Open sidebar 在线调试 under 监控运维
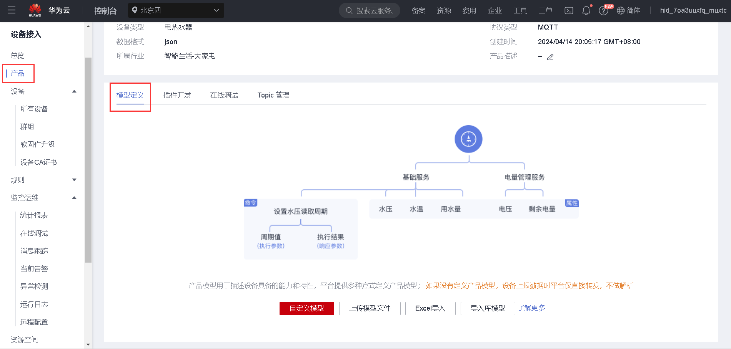Viewport: 731px width, 349px height. click(34, 233)
